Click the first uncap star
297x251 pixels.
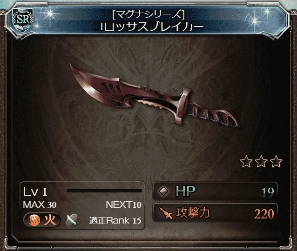(x=246, y=162)
